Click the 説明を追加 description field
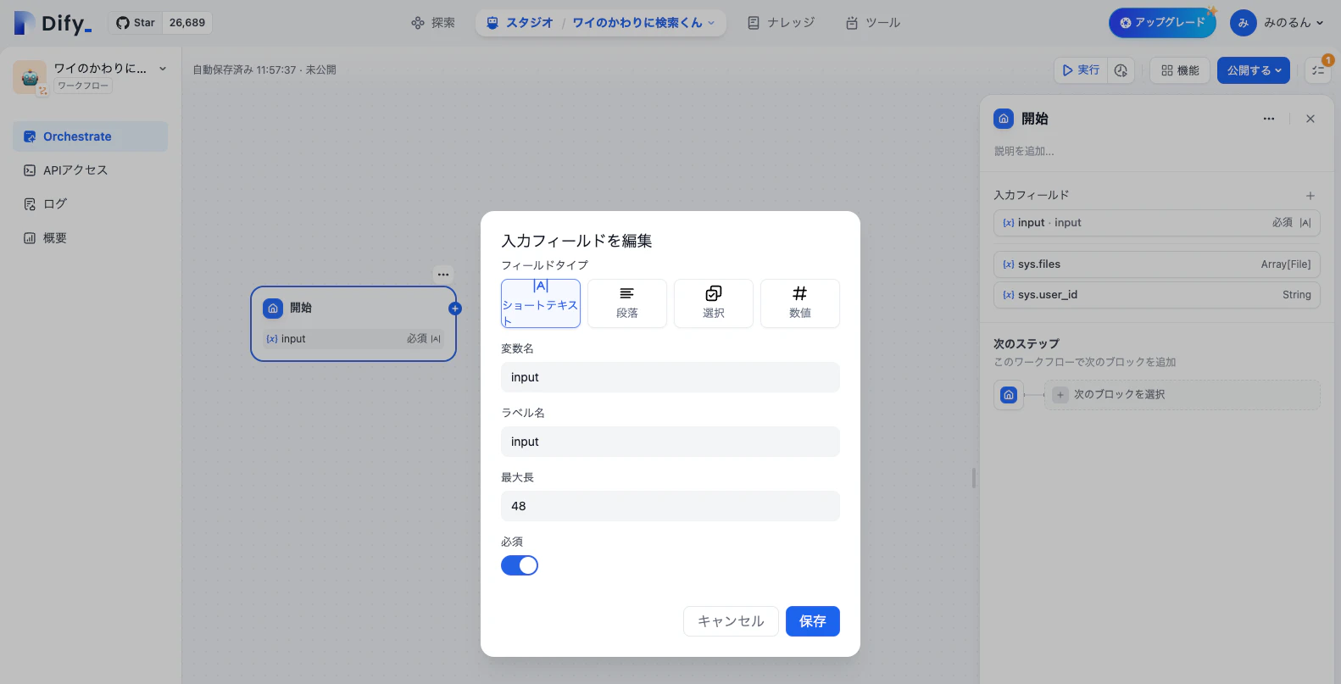The image size is (1341, 684). [x=1024, y=151]
